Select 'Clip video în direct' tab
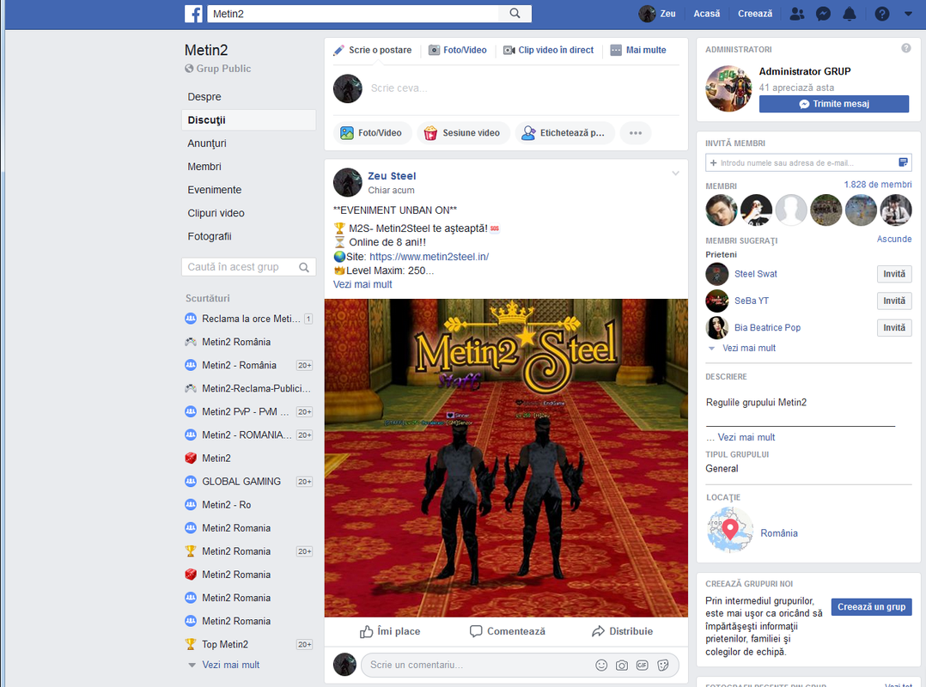 pyautogui.click(x=548, y=50)
